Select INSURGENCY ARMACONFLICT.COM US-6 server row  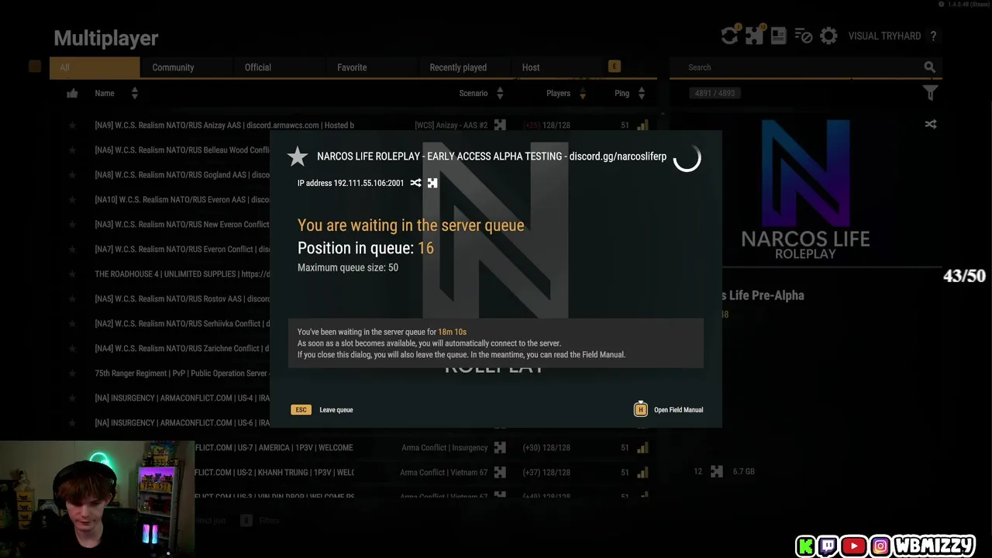click(x=182, y=422)
